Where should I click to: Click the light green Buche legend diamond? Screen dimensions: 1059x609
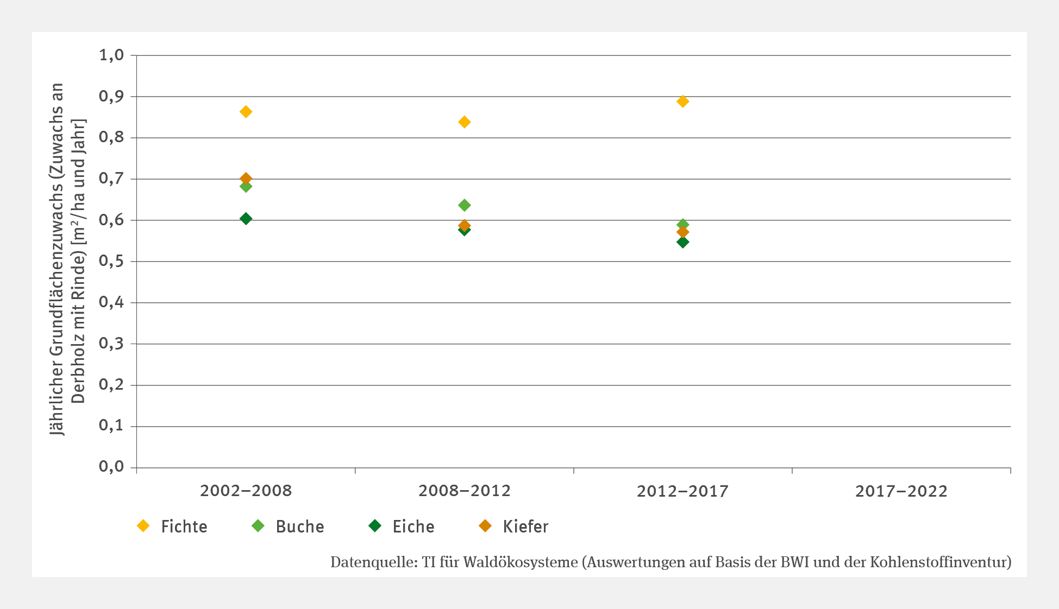[258, 526]
